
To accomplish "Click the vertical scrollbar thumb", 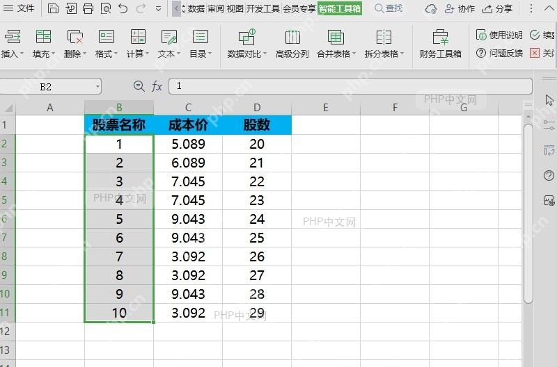I will [528, 213].
